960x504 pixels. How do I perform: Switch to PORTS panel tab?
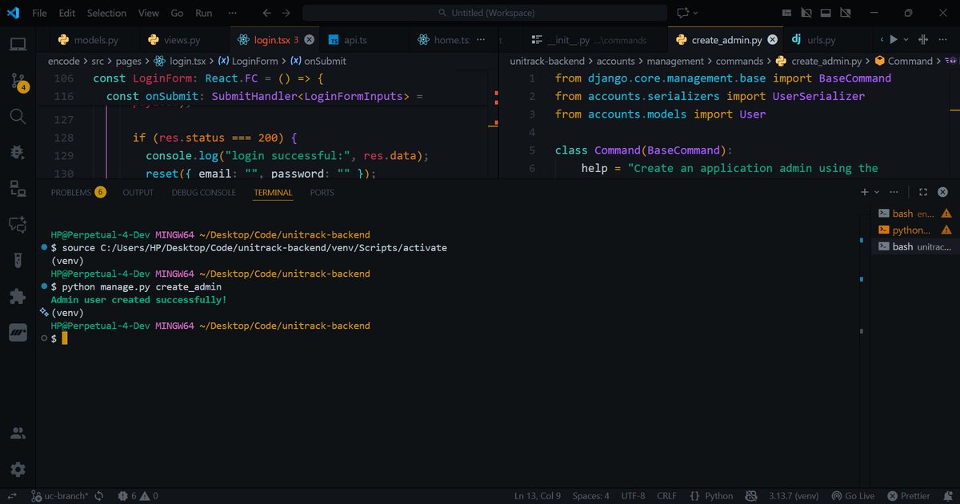322,192
